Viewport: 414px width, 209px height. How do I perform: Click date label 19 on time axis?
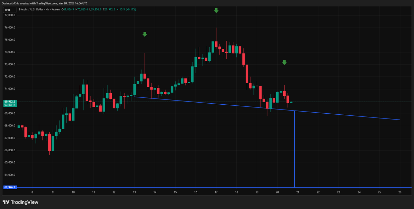click(257, 192)
